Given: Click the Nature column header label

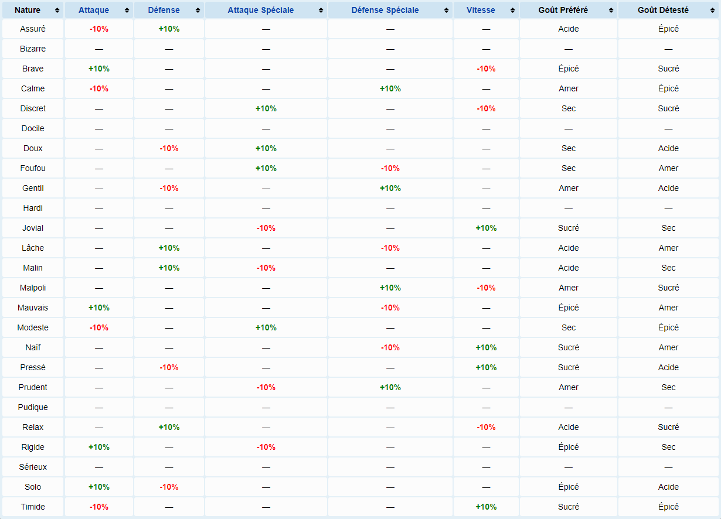Looking at the screenshot, I should click(28, 11).
